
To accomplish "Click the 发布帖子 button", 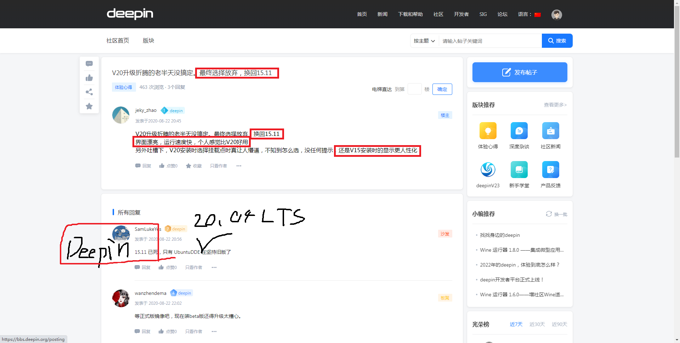I will point(519,72).
